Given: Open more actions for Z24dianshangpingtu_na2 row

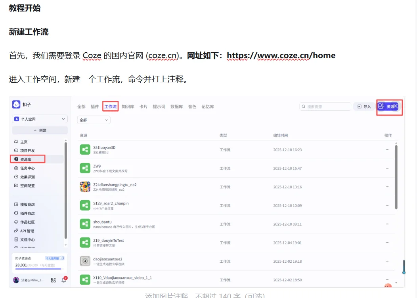Looking at the screenshot, I should click(388, 187).
